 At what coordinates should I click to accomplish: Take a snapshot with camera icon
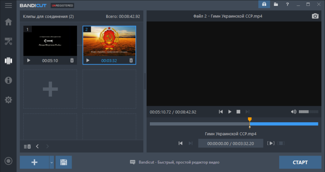pyautogui.click(x=315, y=16)
